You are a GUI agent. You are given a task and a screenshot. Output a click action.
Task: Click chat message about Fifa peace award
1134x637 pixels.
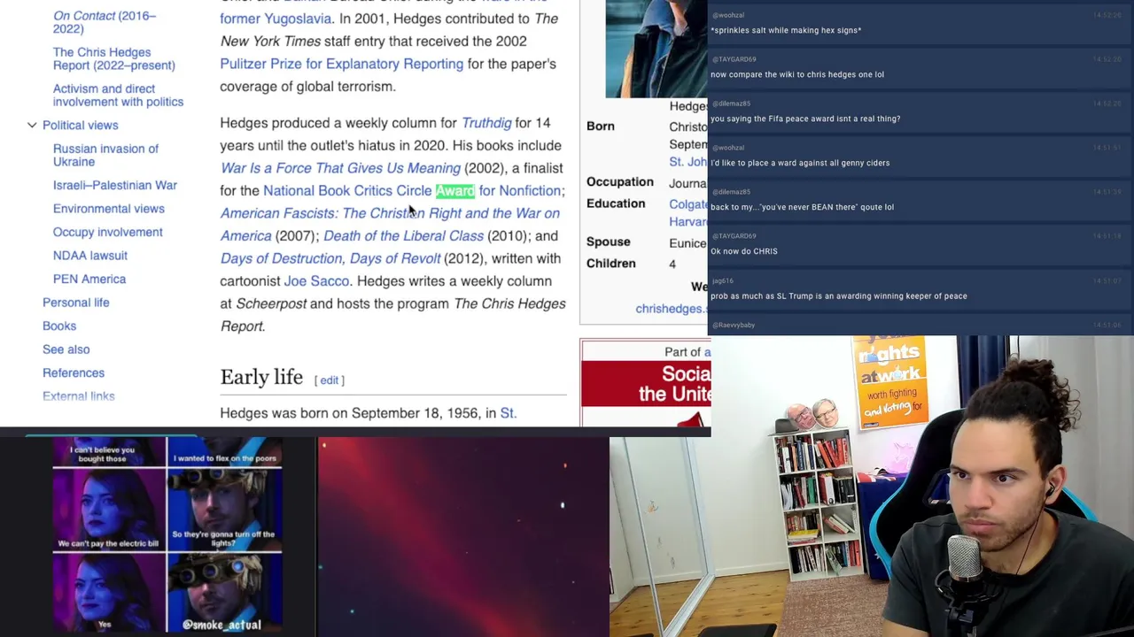coord(805,119)
